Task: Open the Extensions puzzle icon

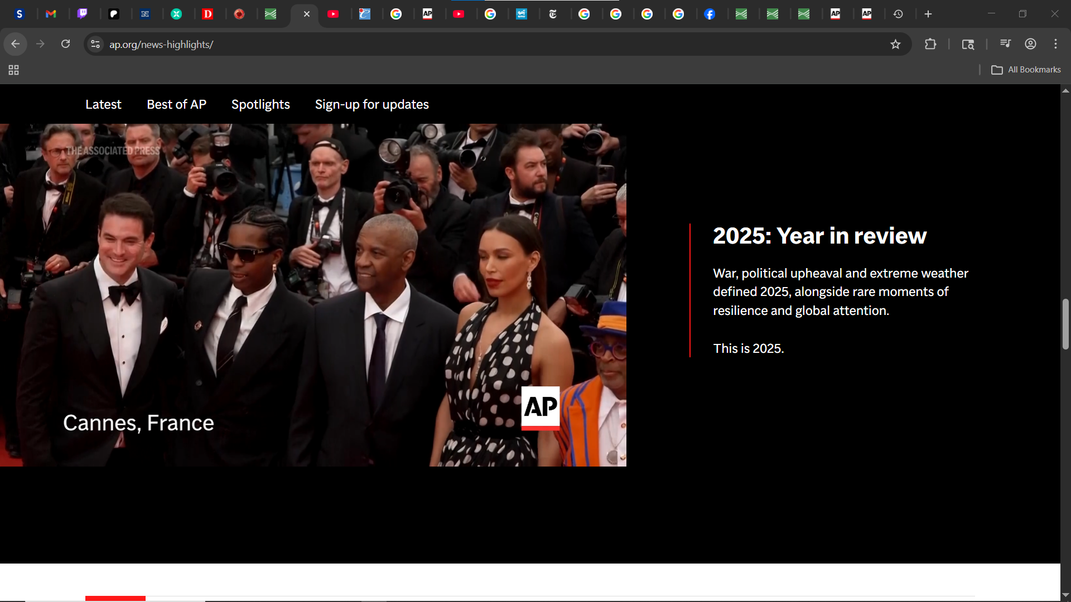Action: coord(930,44)
